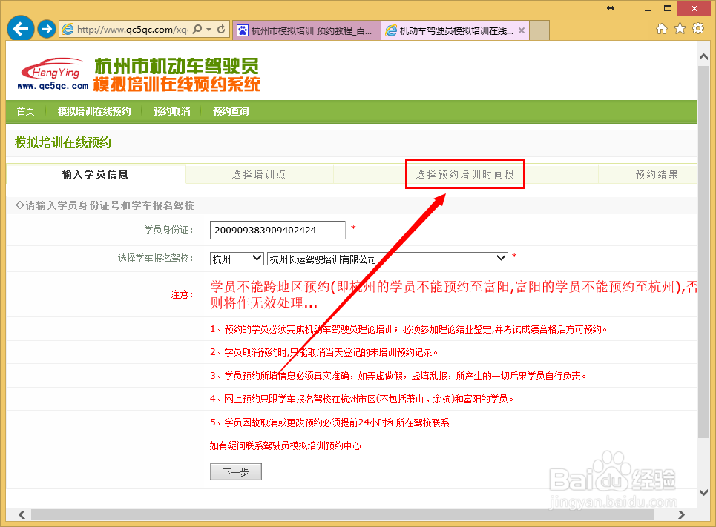Select the 选择预约培训时间段 step tab
Viewport: 716px width, 527px height.
tap(465, 174)
